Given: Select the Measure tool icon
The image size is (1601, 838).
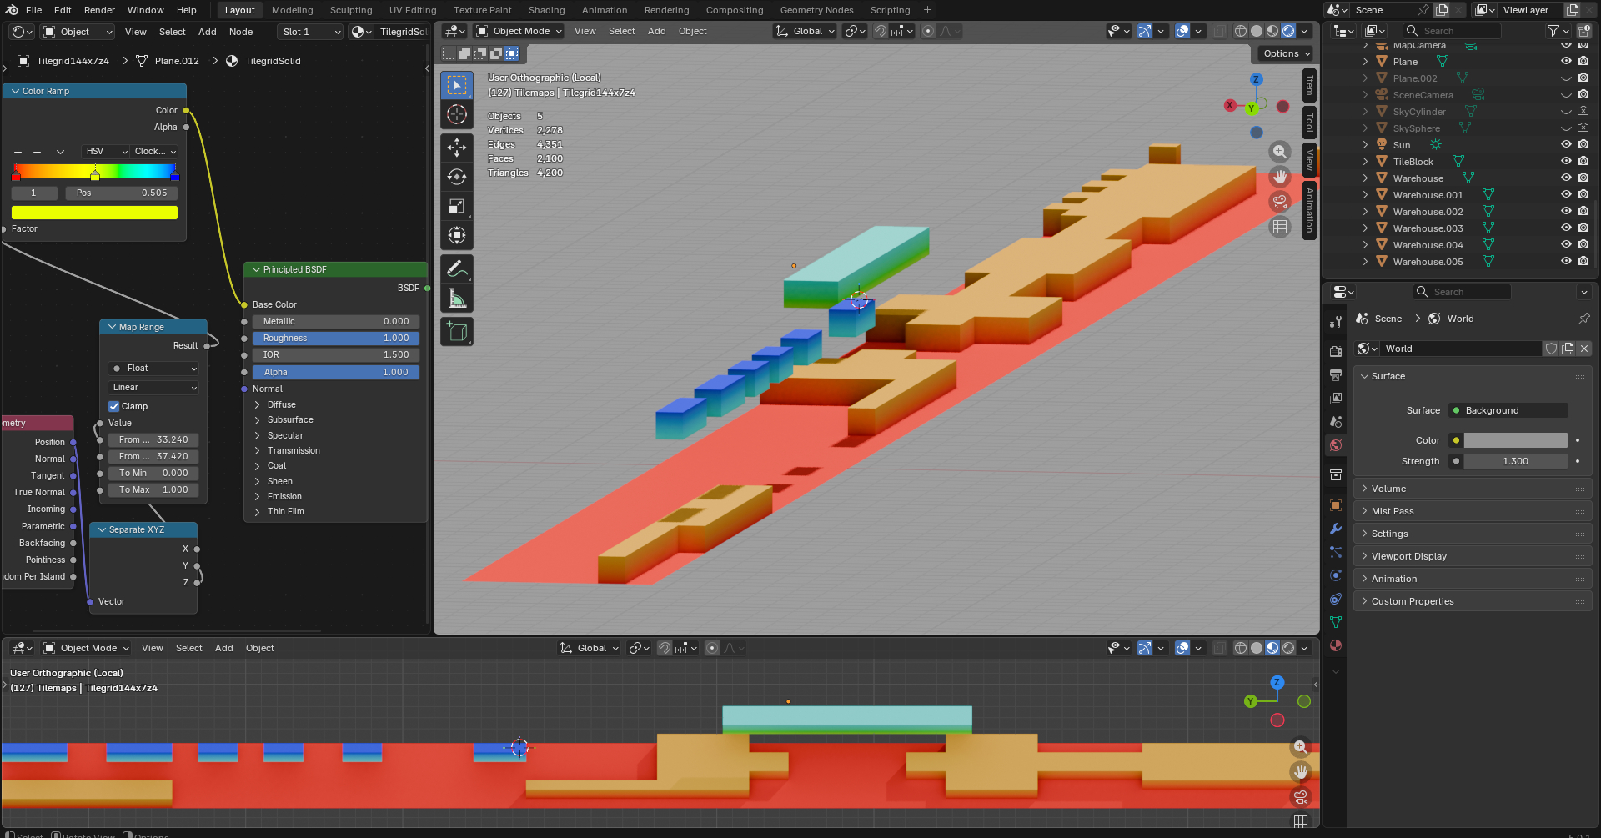Looking at the screenshot, I should 457,299.
